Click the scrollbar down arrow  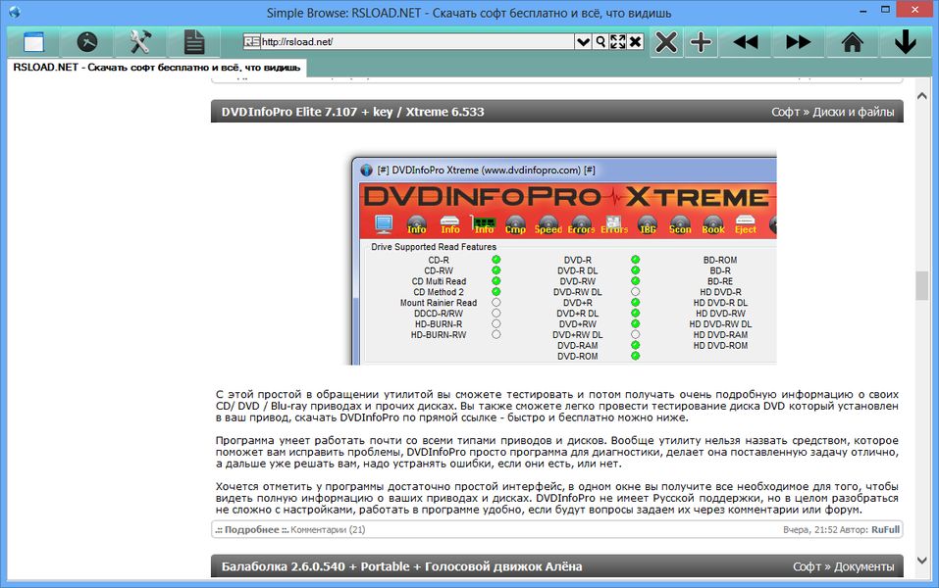[x=921, y=561]
